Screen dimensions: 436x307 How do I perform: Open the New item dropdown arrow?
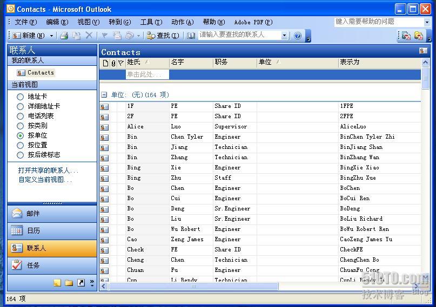coord(51,36)
